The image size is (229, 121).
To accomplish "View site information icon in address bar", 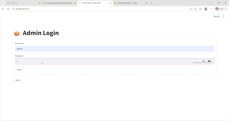I will point(13,9).
